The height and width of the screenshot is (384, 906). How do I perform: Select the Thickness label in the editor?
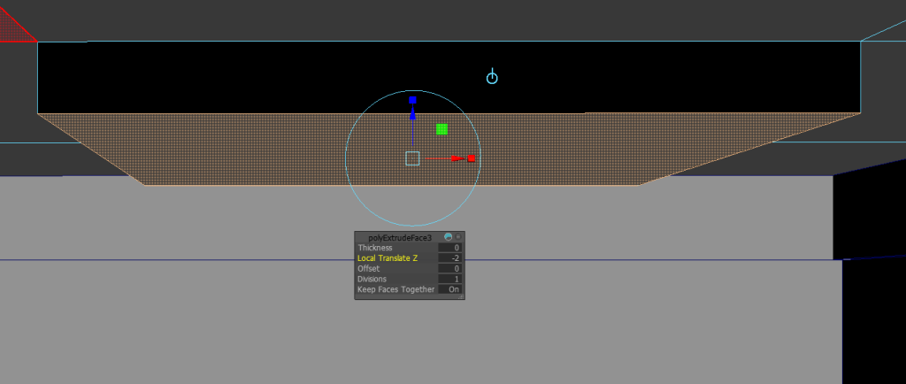click(375, 248)
